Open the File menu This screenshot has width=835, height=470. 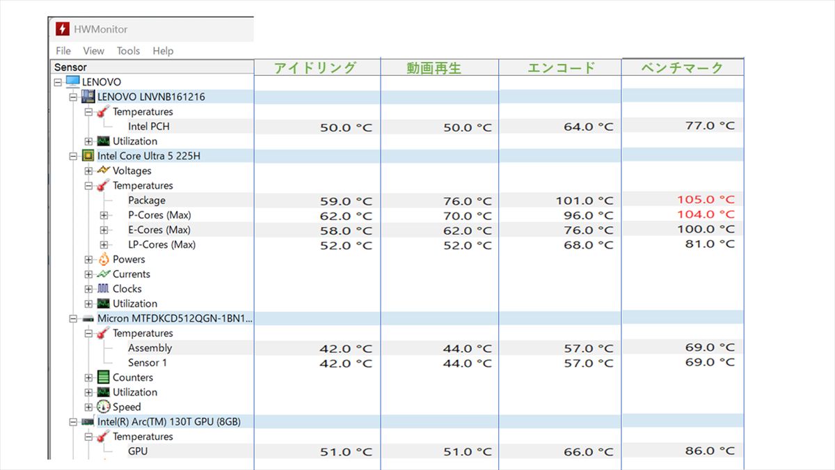[63, 51]
